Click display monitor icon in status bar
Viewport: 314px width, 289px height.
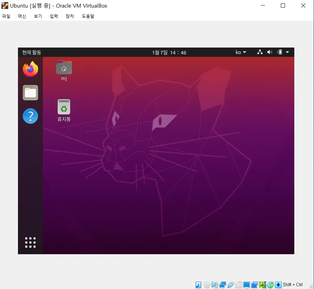point(247,285)
